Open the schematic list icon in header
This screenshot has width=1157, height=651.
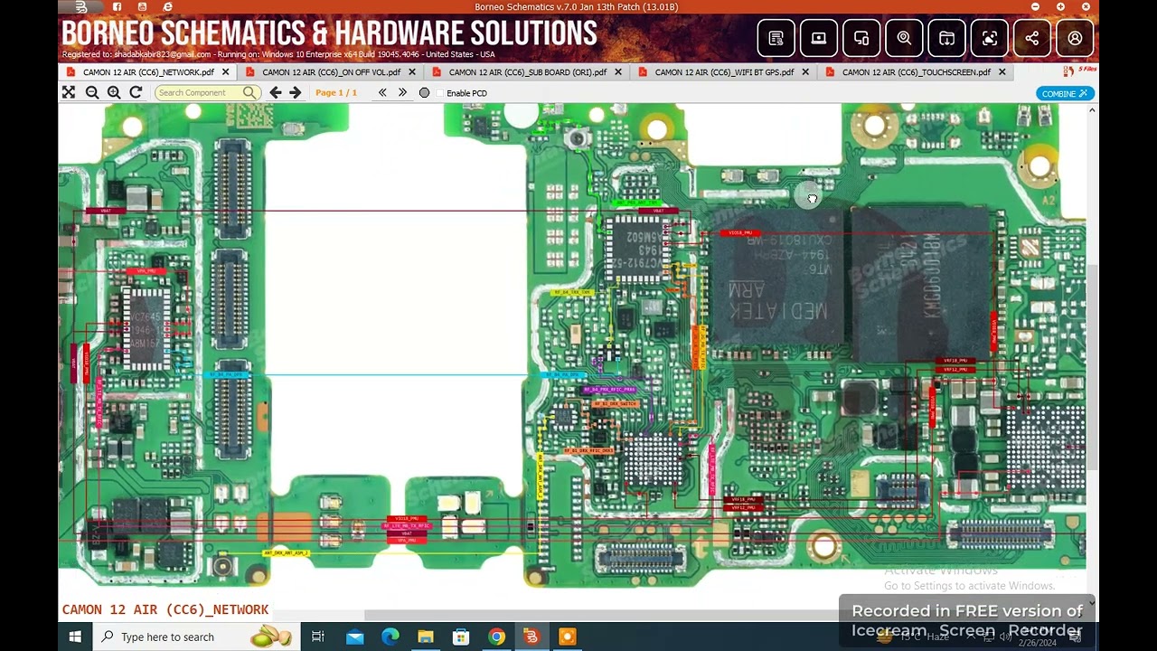pos(776,39)
